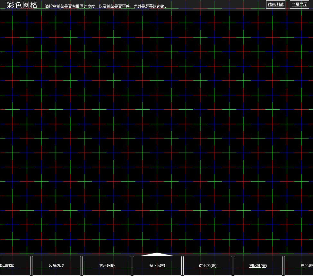
Task: Click the gap between 方形网格 and 彩色网格 tabs
Action: [132, 265]
